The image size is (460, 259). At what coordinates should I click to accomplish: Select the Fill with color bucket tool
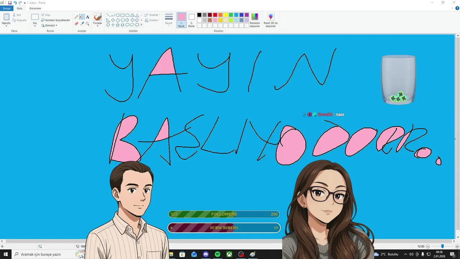tap(82, 17)
